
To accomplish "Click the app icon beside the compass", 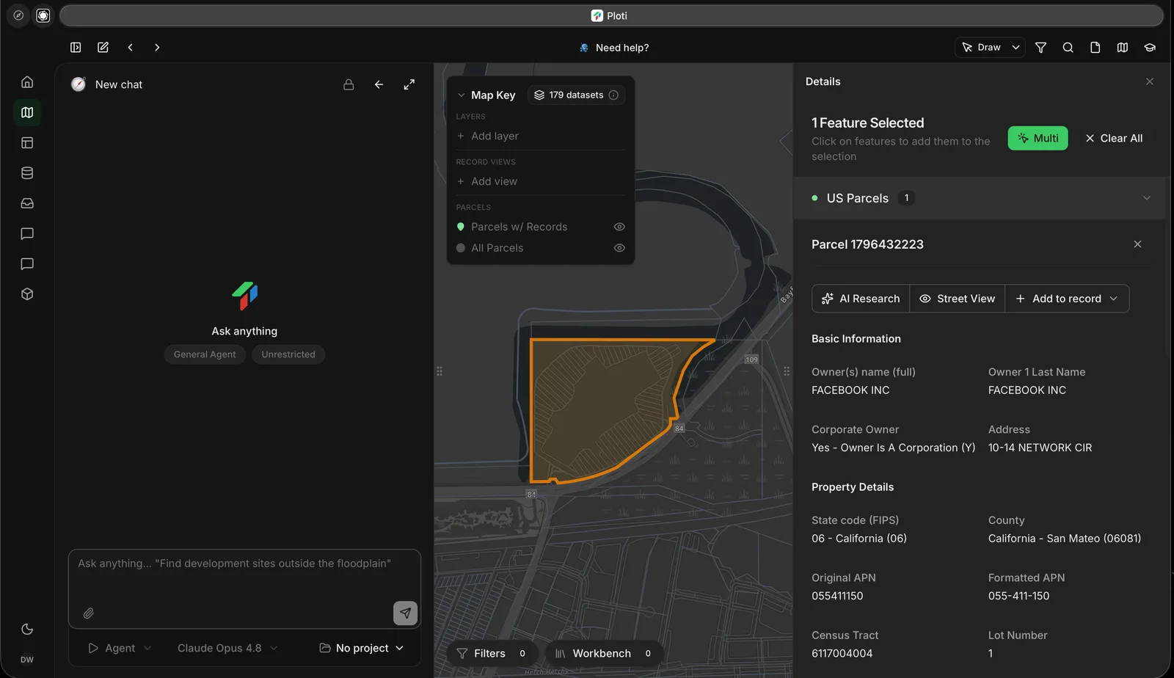I will 43,15.
